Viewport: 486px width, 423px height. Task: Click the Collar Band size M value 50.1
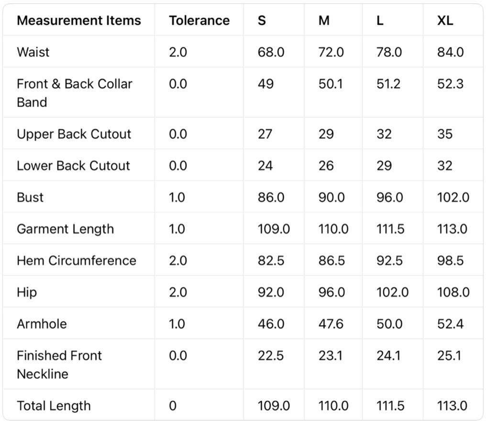[x=330, y=84]
